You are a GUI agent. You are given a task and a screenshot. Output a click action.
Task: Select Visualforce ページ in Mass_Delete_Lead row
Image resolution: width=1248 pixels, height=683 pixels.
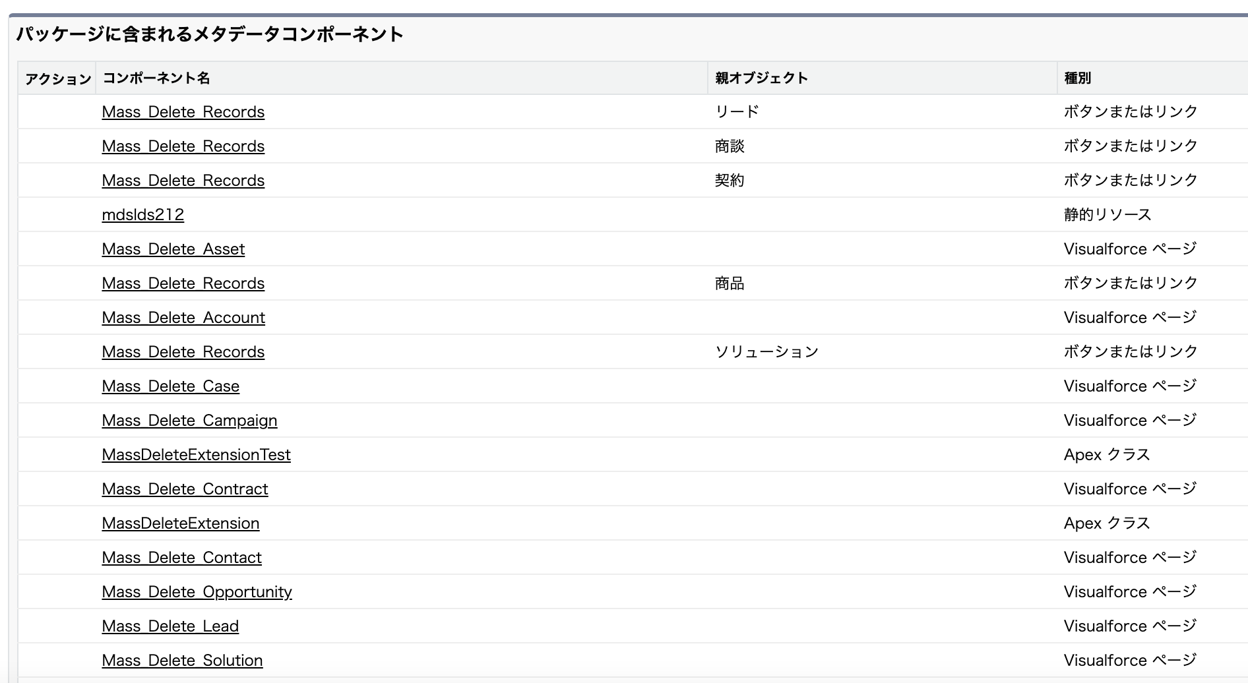pos(1130,626)
